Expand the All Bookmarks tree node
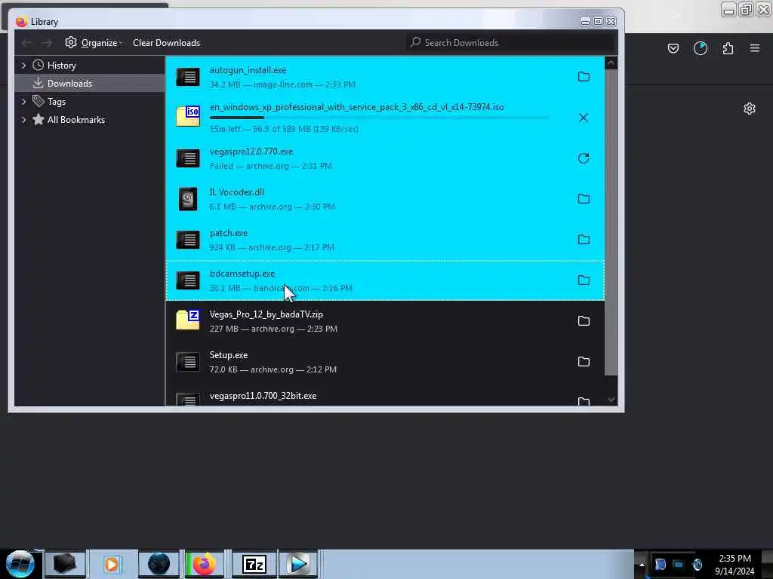Viewport: 773px width, 579px height. [x=23, y=120]
